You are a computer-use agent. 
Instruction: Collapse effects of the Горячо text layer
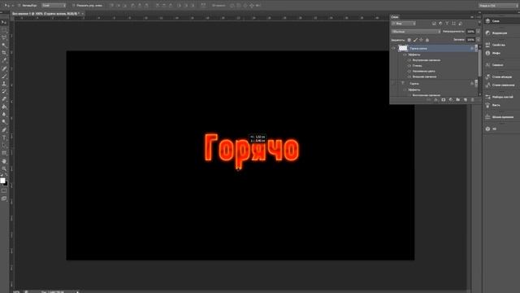coord(476,83)
